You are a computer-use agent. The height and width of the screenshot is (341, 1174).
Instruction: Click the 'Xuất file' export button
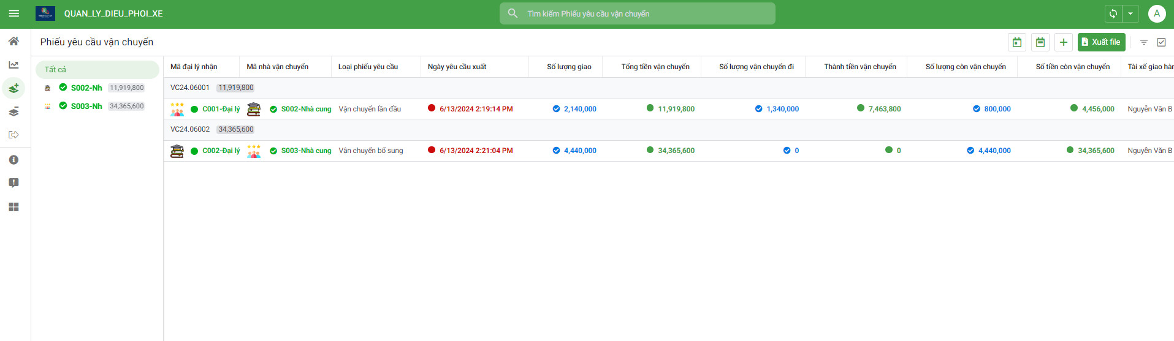point(1101,42)
